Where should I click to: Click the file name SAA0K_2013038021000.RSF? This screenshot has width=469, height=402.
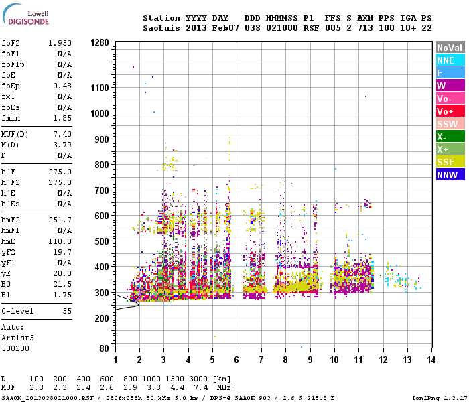(48, 398)
